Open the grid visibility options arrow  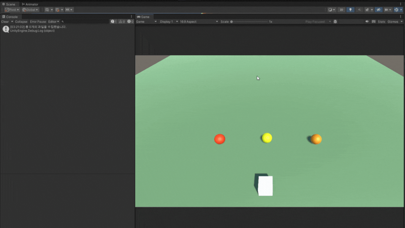point(52,10)
